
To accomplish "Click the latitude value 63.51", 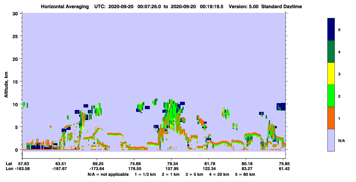I will click(60, 164).
